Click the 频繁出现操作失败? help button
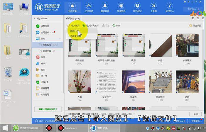Screen dimensions: 206x132 point(48,109)
